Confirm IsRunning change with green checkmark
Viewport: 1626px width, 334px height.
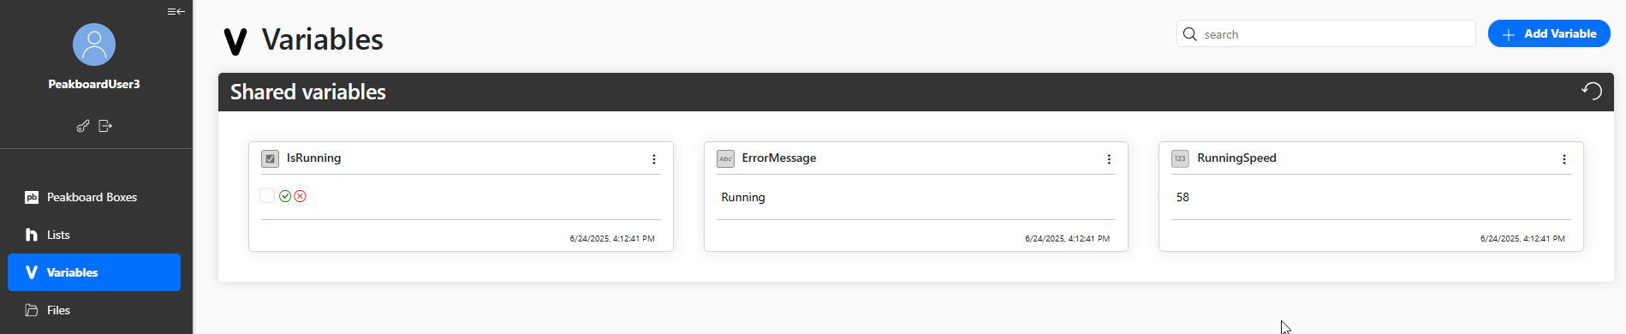tap(285, 196)
